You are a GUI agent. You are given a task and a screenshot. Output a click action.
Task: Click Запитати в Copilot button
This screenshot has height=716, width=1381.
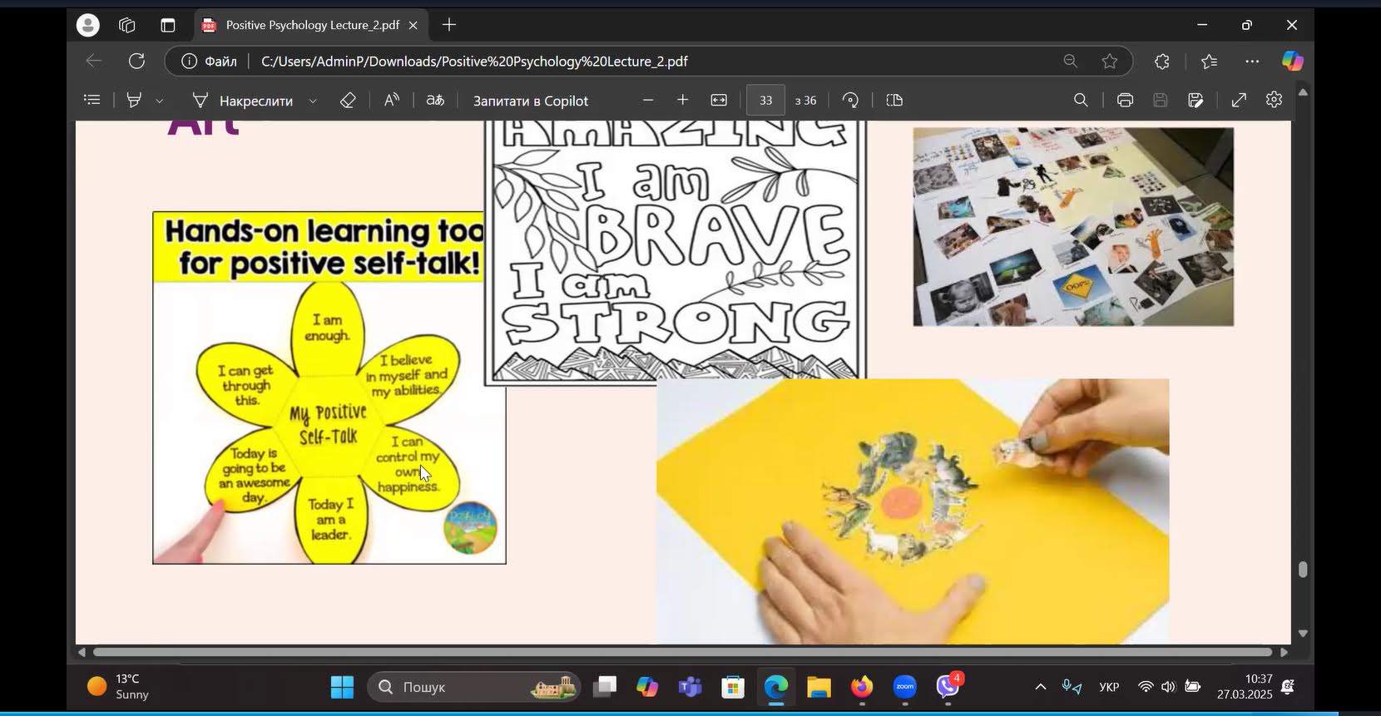(530, 101)
